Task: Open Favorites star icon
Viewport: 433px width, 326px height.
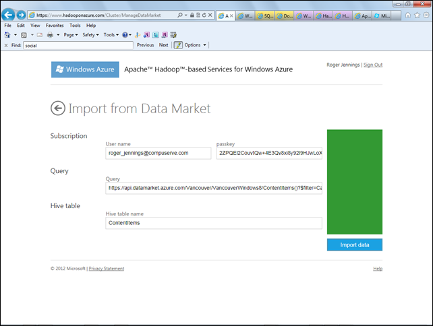Action: pos(417,15)
